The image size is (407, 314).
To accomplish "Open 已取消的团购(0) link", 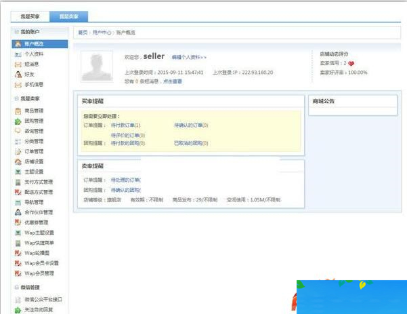I will click(x=191, y=143).
